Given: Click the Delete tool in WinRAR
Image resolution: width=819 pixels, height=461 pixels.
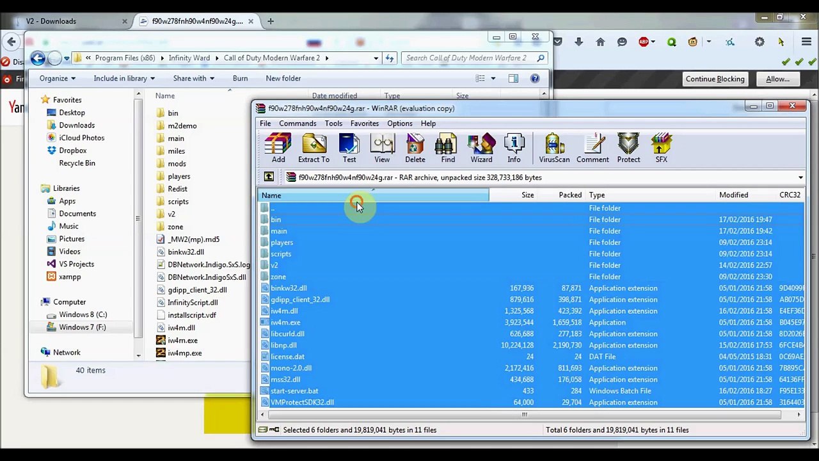Looking at the screenshot, I should [x=415, y=148].
